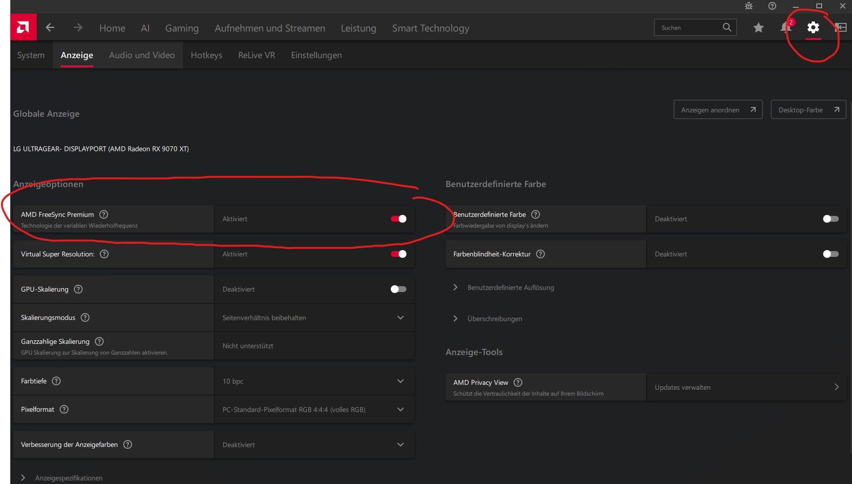
Task: Open the Home tab
Action: [x=112, y=28]
